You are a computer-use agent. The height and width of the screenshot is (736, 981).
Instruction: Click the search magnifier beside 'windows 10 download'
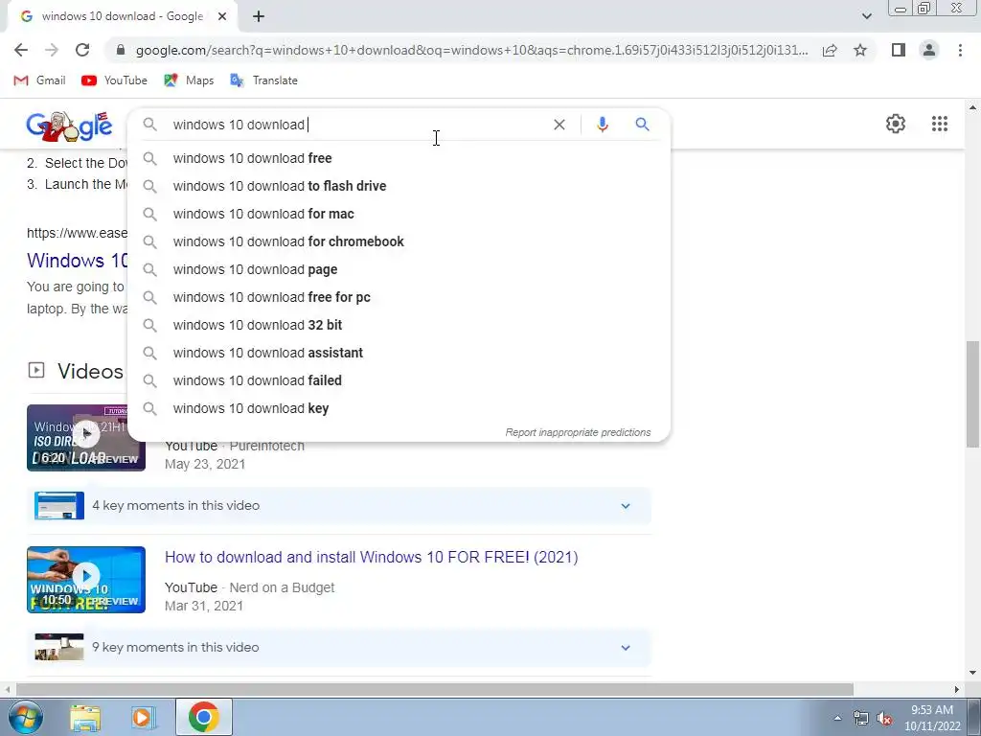149,125
